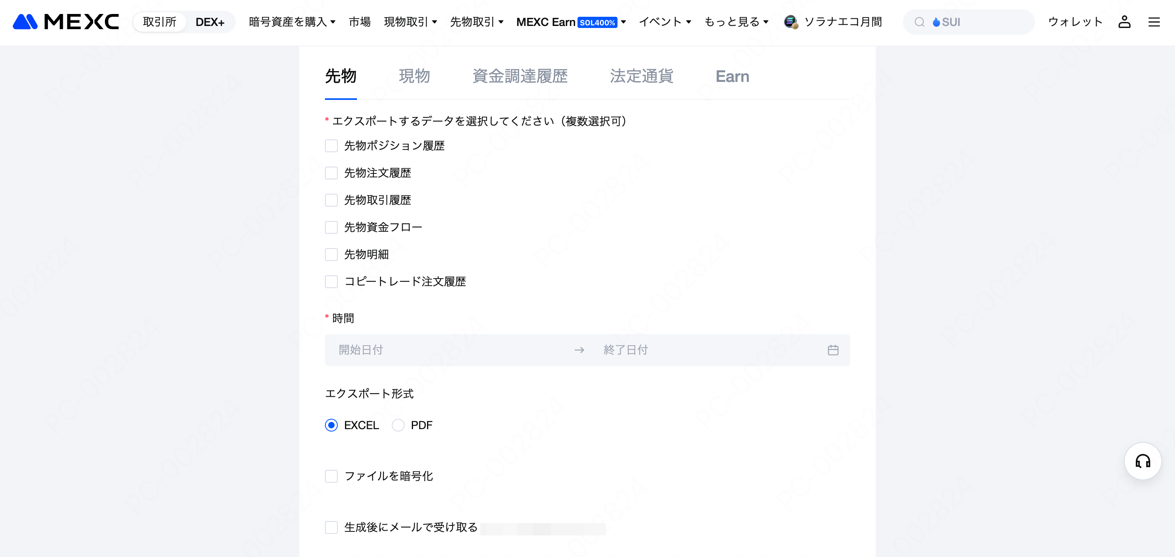Open the user profile icon
This screenshot has height=557, width=1175.
coord(1124,22)
